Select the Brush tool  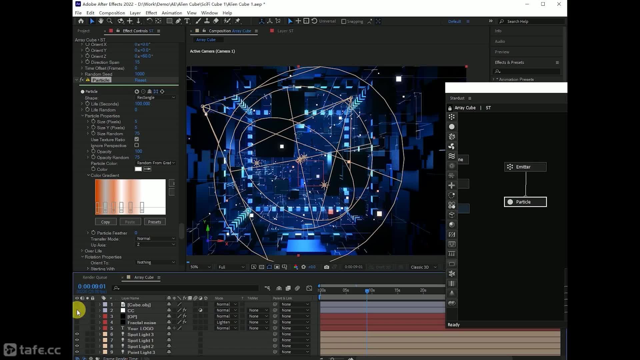(198, 21)
